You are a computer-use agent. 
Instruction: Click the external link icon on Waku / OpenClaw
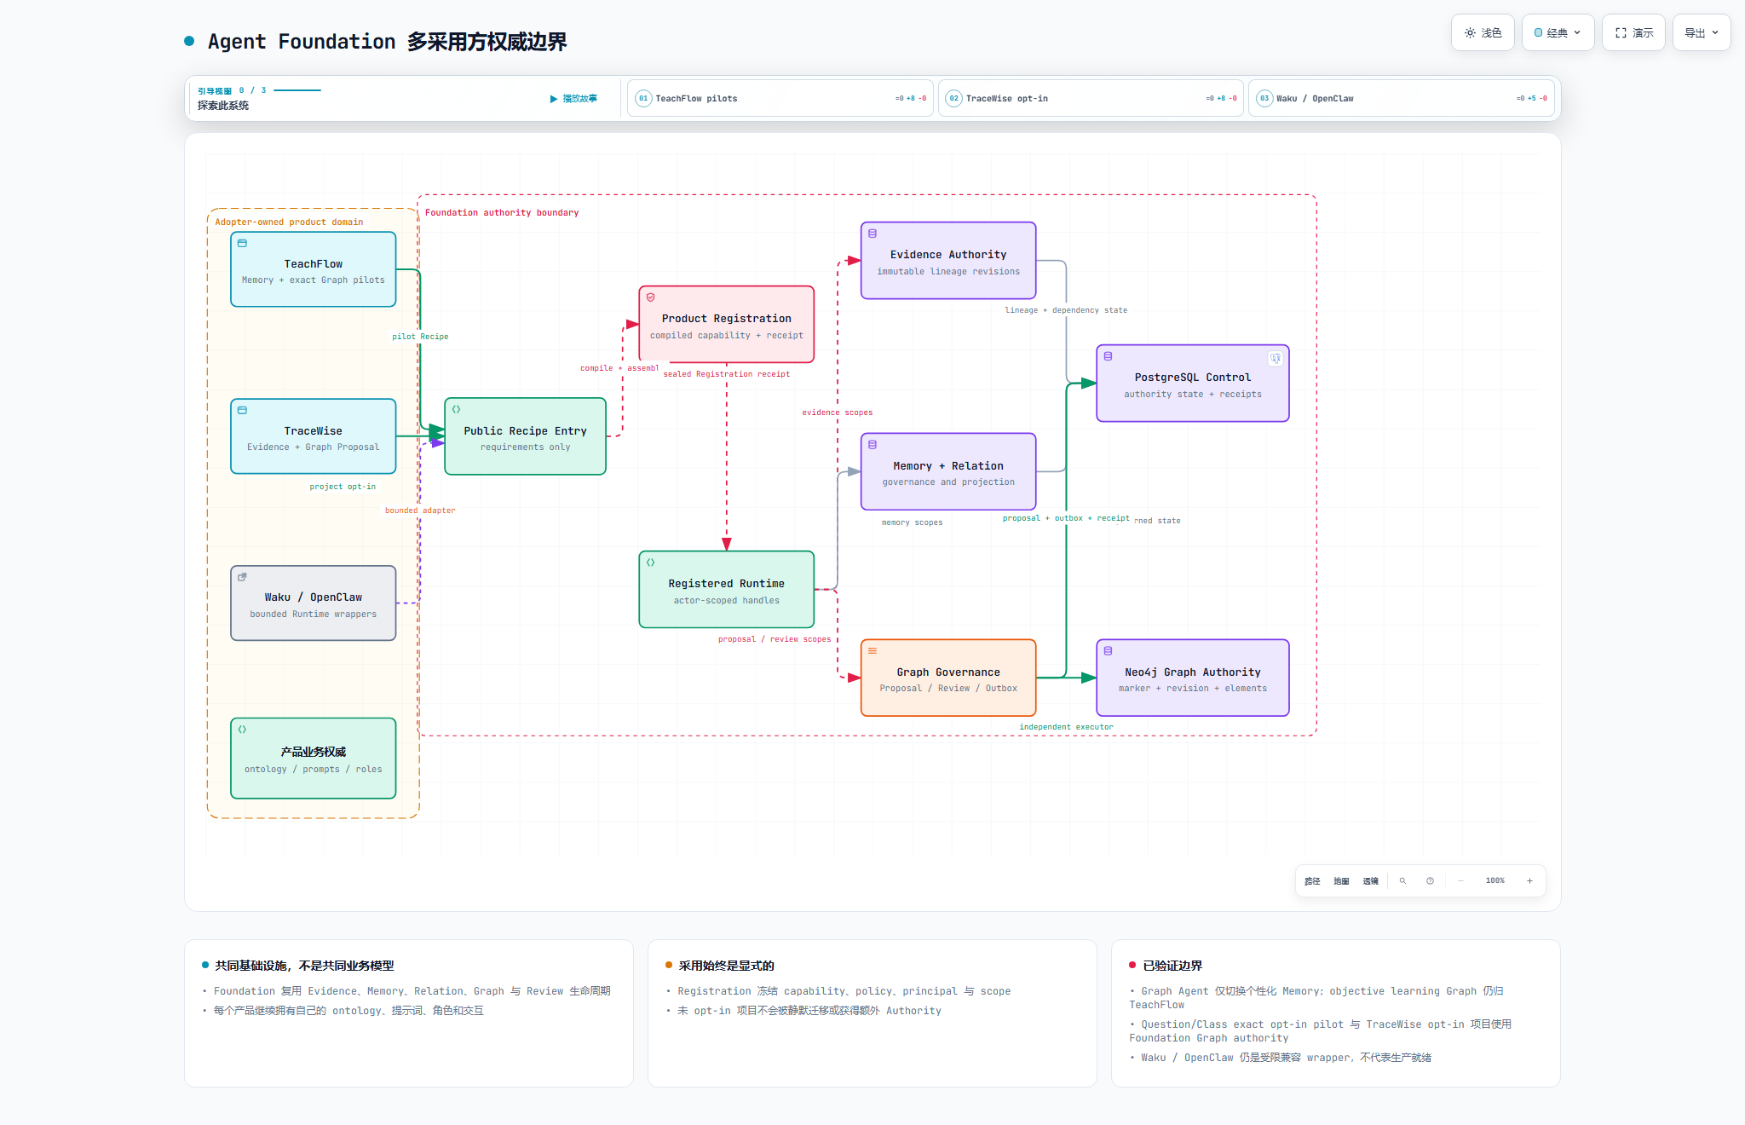click(x=242, y=577)
